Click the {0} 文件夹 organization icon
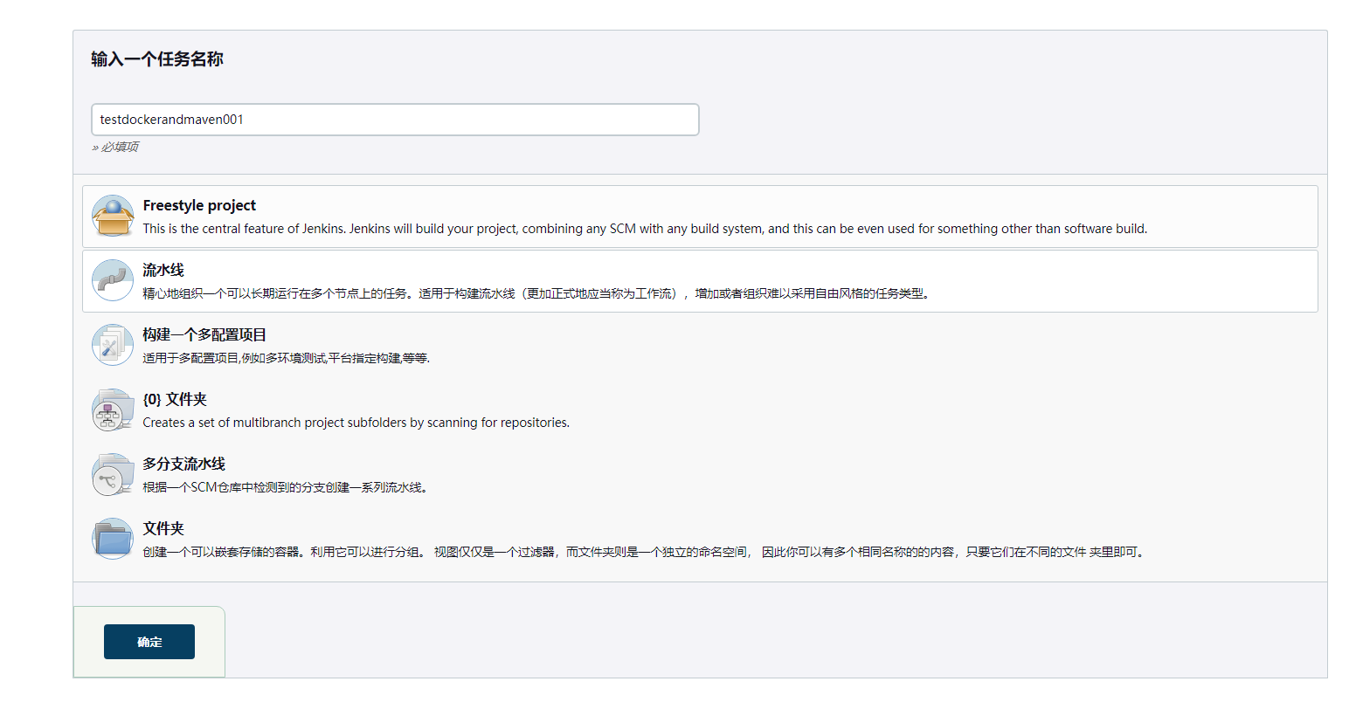 pyautogui.click(x=113, y=410)
